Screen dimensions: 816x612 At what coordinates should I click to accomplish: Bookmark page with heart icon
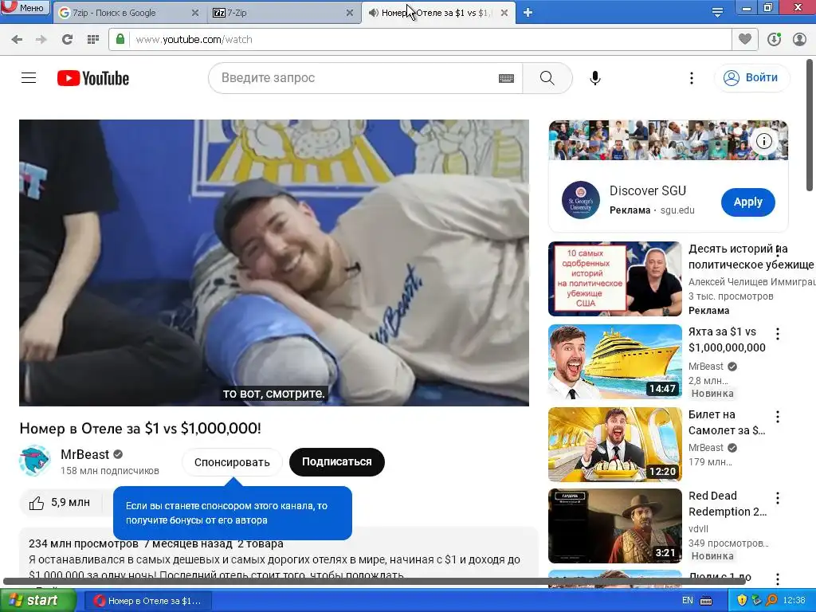tap(745, 39)
